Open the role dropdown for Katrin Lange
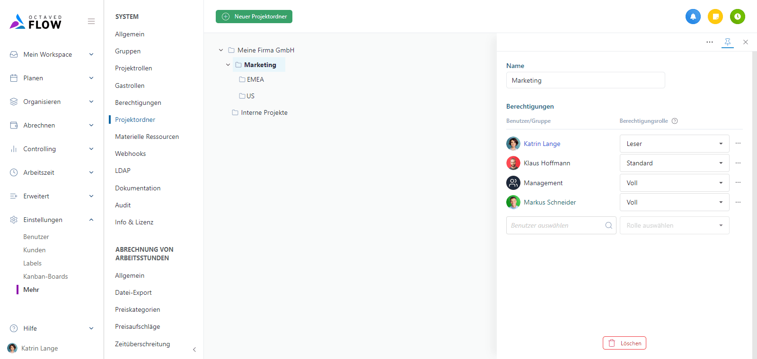The width and height of the screenshot is (757, 359). [x=674, y=144]
